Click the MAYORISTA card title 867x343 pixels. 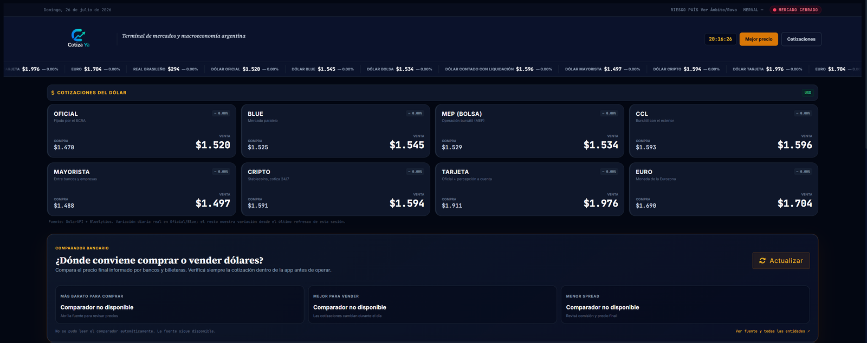72,172
